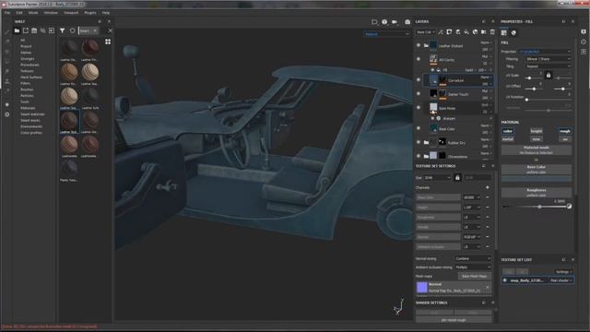This screenshot has width=590, height=332.
Task: Select the Environments shelf category
Action: click(31, 126)
